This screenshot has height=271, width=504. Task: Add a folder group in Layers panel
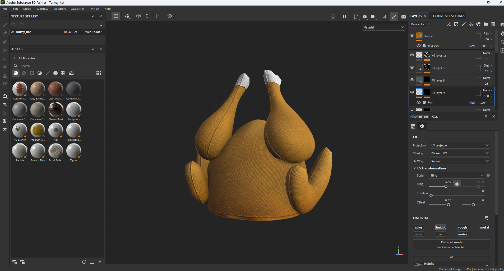click(x=486, y=24)
